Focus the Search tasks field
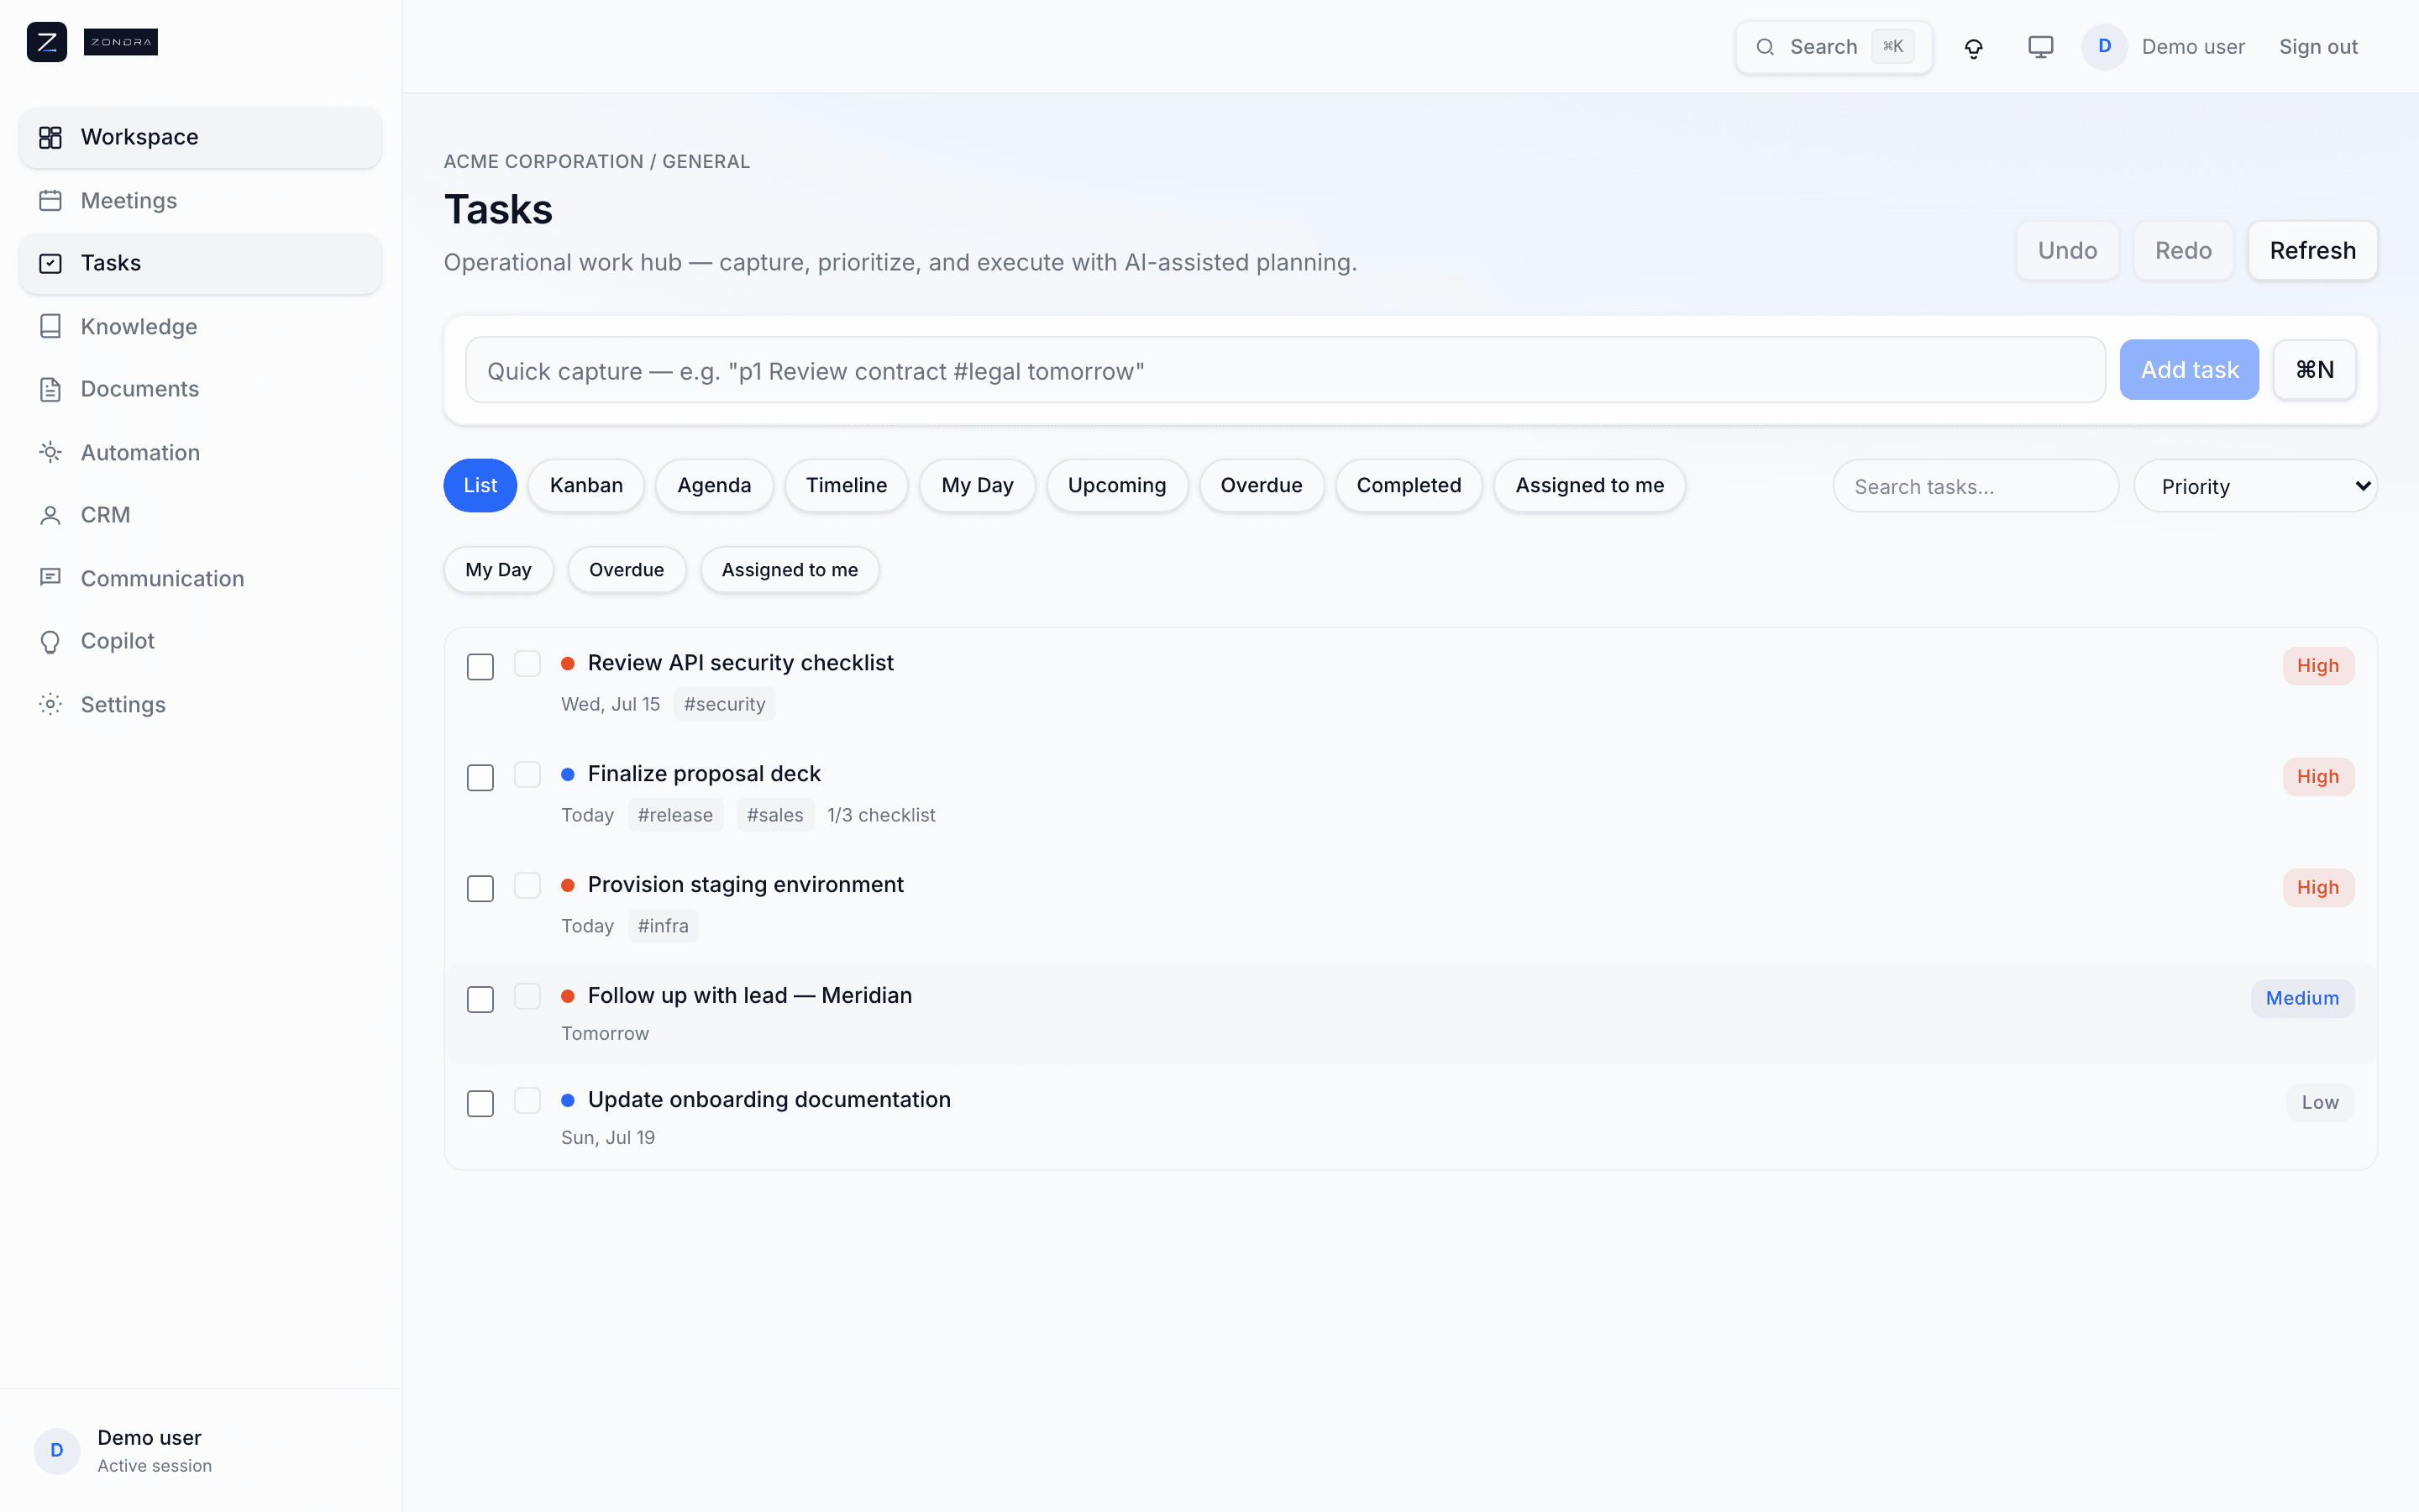The width and height of the screenshot is (2419, 1512). [x=1976, y=486]
